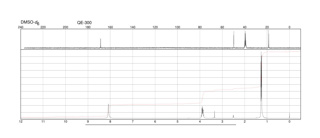
Task: Click the 0 ppm proton axis label
Action: tap(289, 122)
